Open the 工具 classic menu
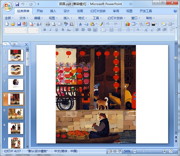 click(97, 18)
